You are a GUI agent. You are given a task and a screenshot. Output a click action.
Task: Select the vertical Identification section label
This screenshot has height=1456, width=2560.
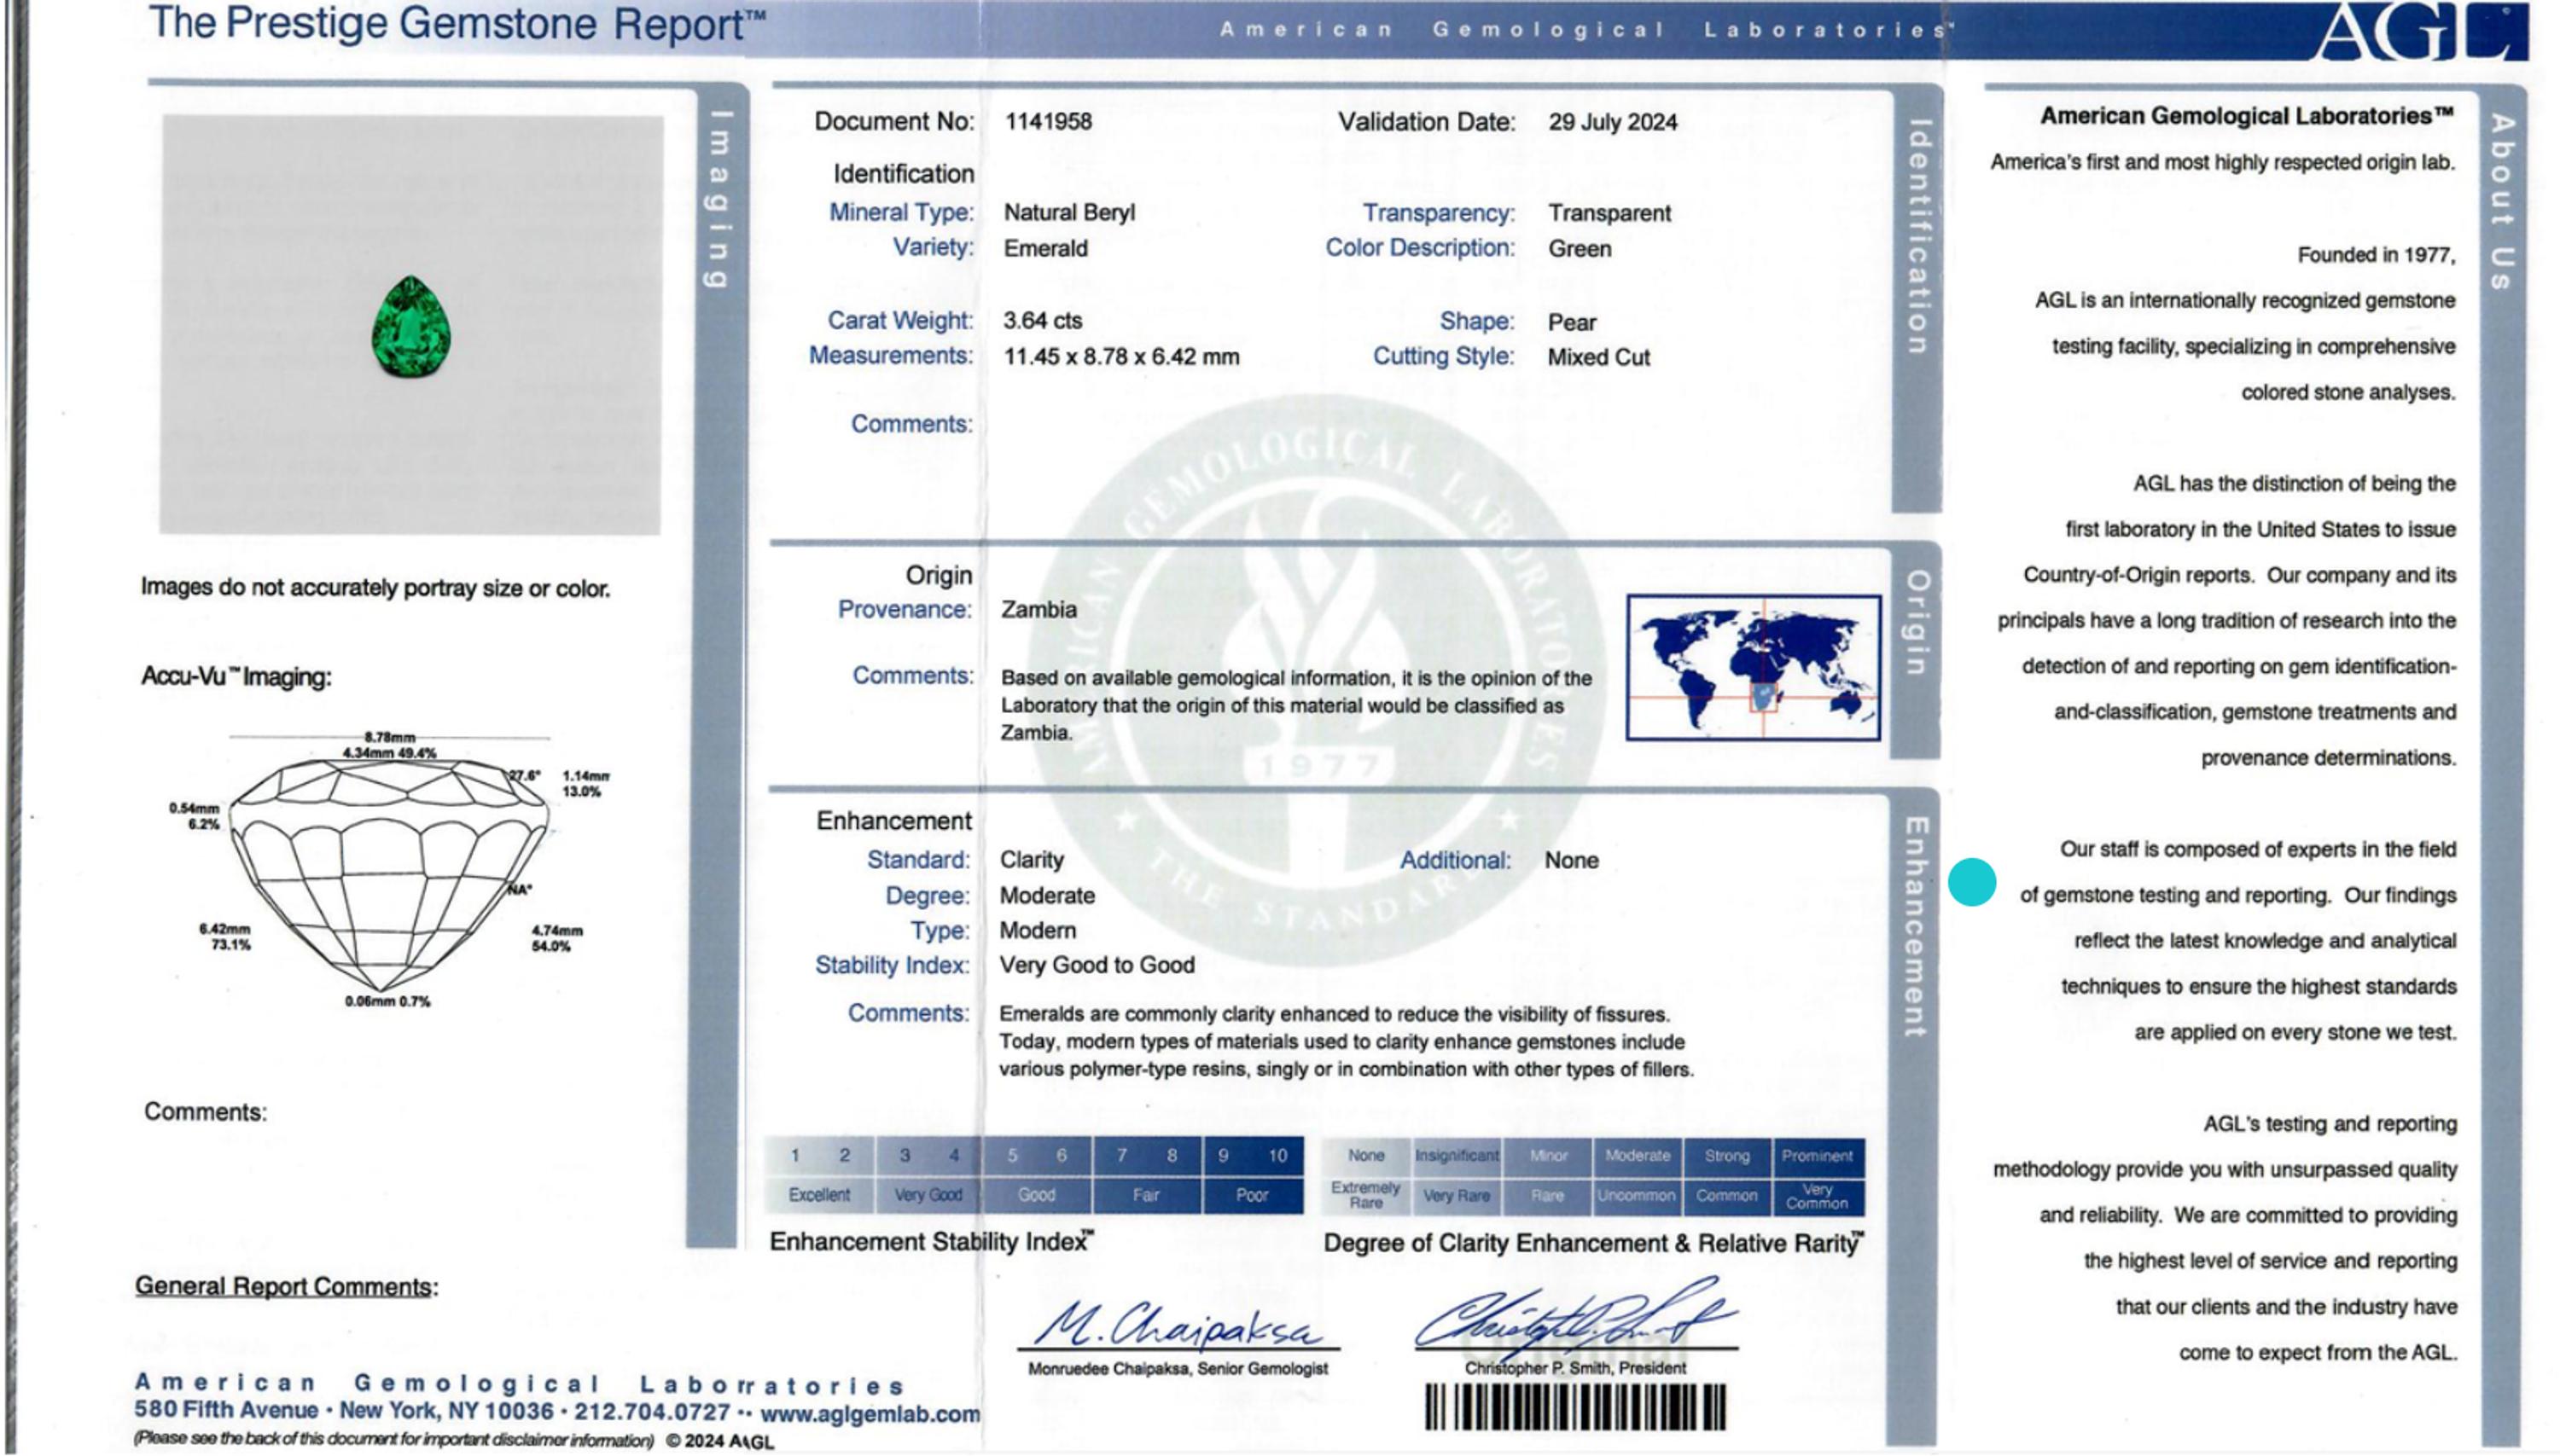(1917, 237)
